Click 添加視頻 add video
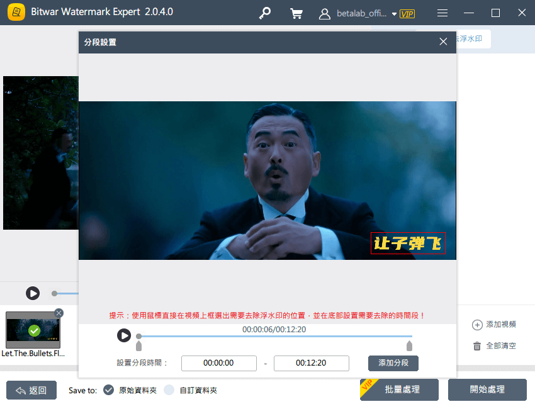The width and height of the screenshot is (535, 409). (x=493, y=325)
